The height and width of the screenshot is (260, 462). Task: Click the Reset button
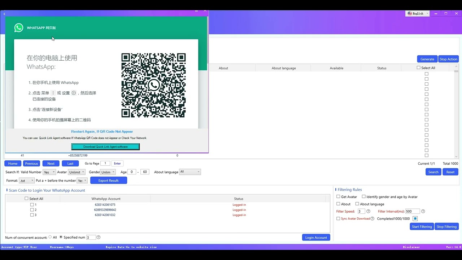pos(450,172)
